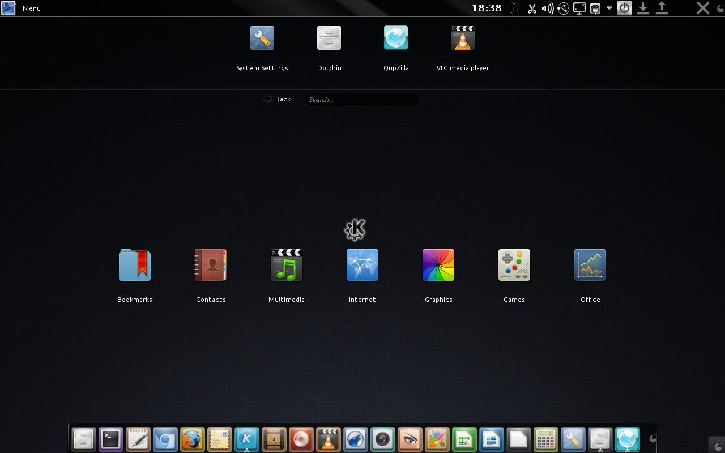Click the teal K icon in dock
725x453 pixels.
(x=247, y=439)
